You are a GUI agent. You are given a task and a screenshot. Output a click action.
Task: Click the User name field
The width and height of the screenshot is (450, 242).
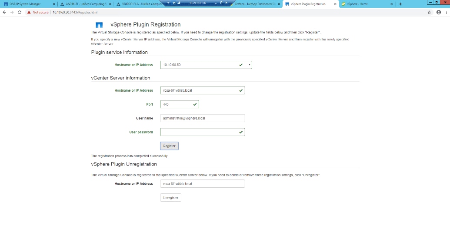coord(202,118)
